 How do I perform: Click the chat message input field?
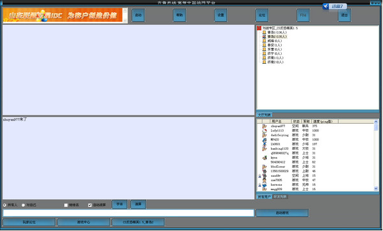coord(129,213)
